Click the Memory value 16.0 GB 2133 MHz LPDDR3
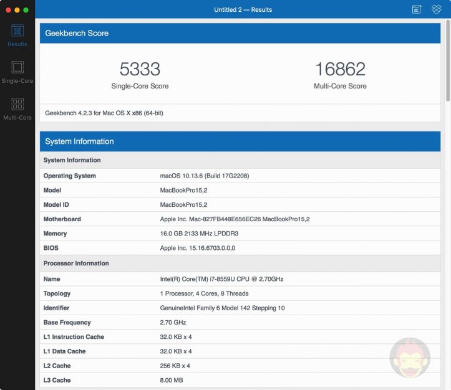Viewport: 451px width, 390px height. point(199,234)
